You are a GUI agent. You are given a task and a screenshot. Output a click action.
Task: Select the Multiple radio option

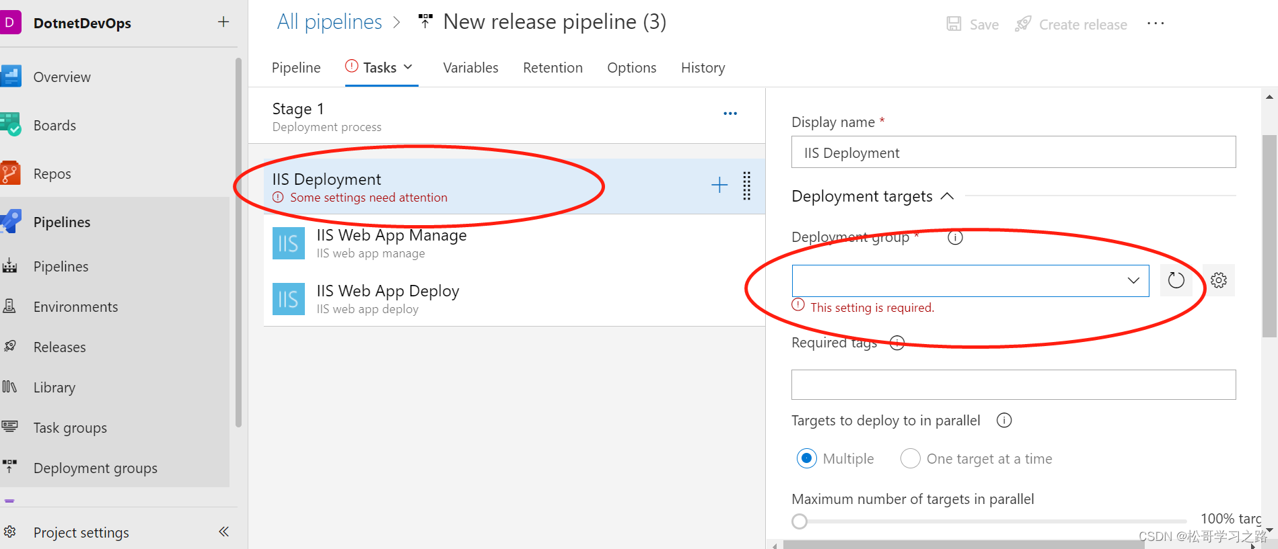click(x=807, y=458)
